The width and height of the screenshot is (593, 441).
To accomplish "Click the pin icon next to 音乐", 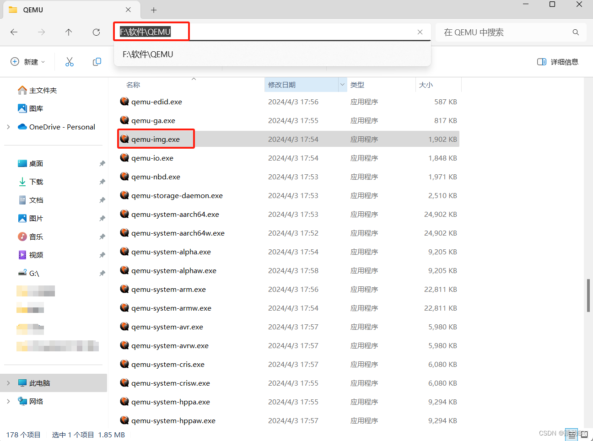I will (x=102, y=237).
